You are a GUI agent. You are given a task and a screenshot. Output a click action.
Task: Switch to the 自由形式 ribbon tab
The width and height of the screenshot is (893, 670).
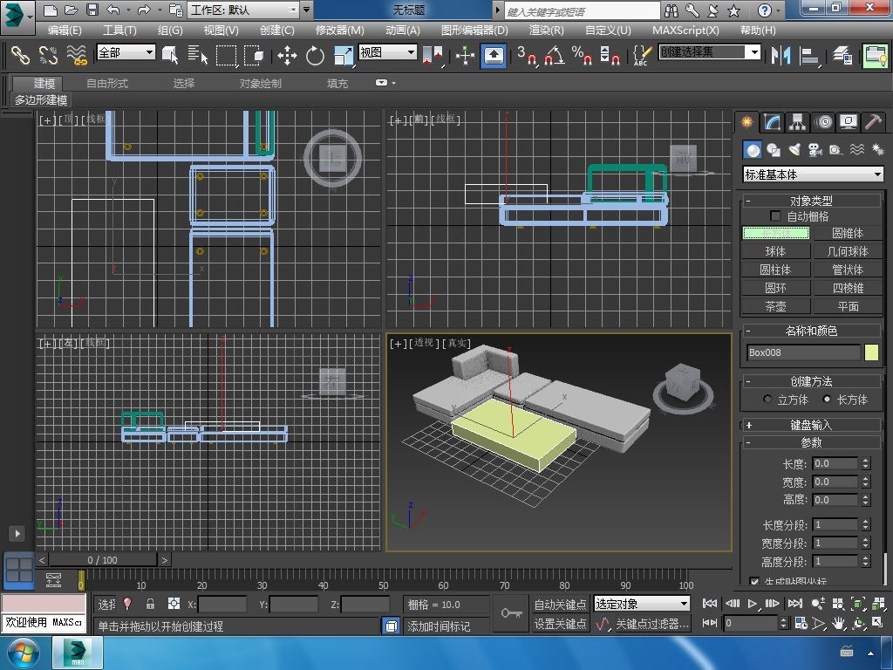(x=107, y=83)
